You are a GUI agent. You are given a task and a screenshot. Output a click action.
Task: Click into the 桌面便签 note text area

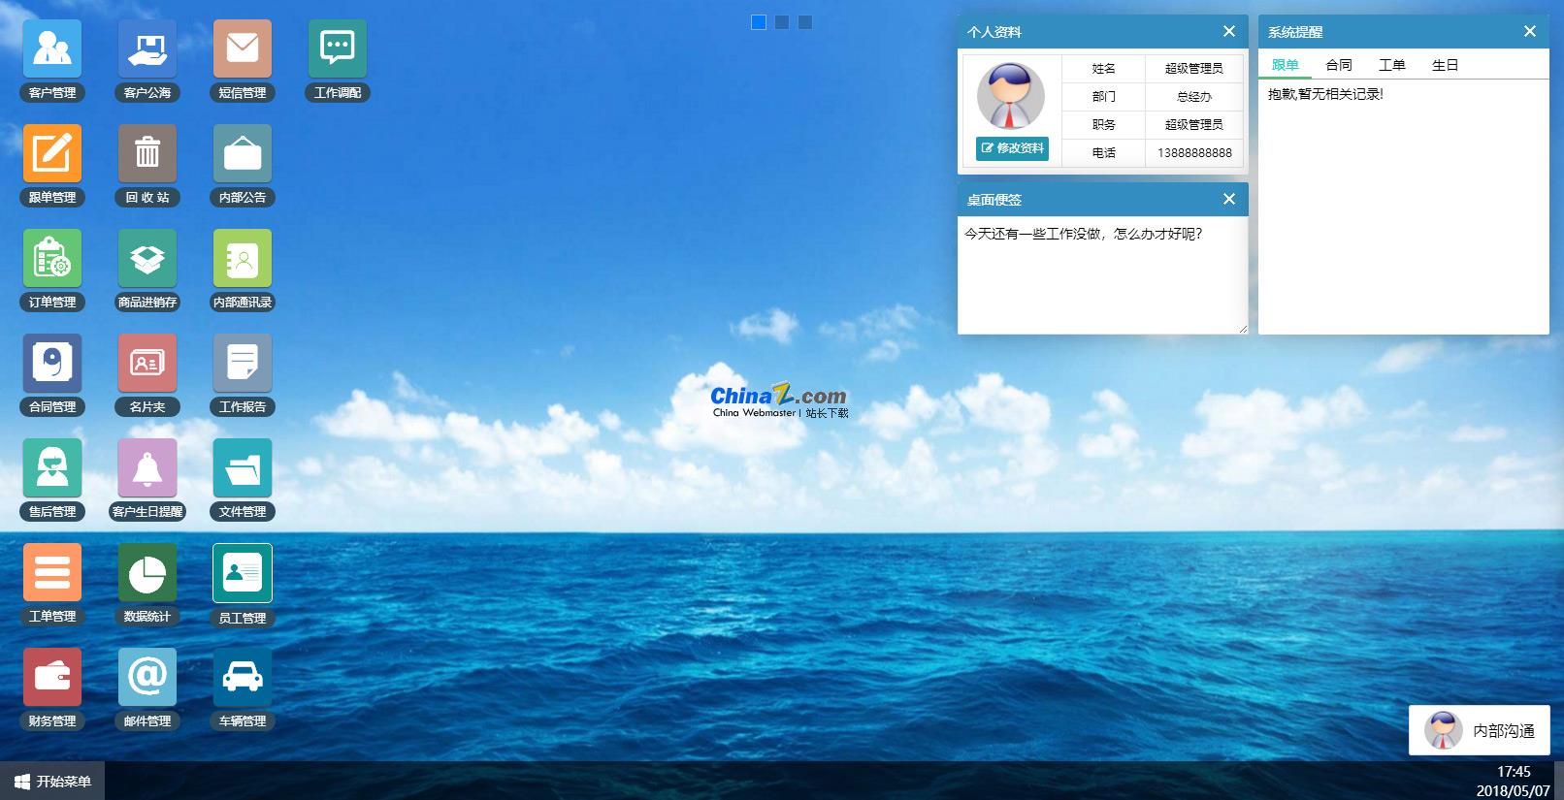click(1102, 276)
